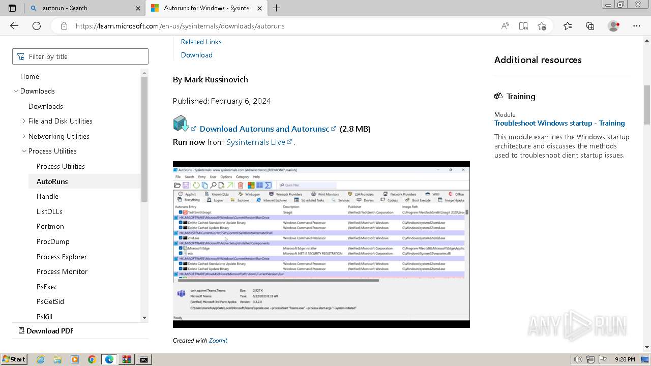The height and width of the screenshot is (366, 651).
Task: Open ProcDump in the sidebar
Action: pyautogui.click(x=53, y=241)
